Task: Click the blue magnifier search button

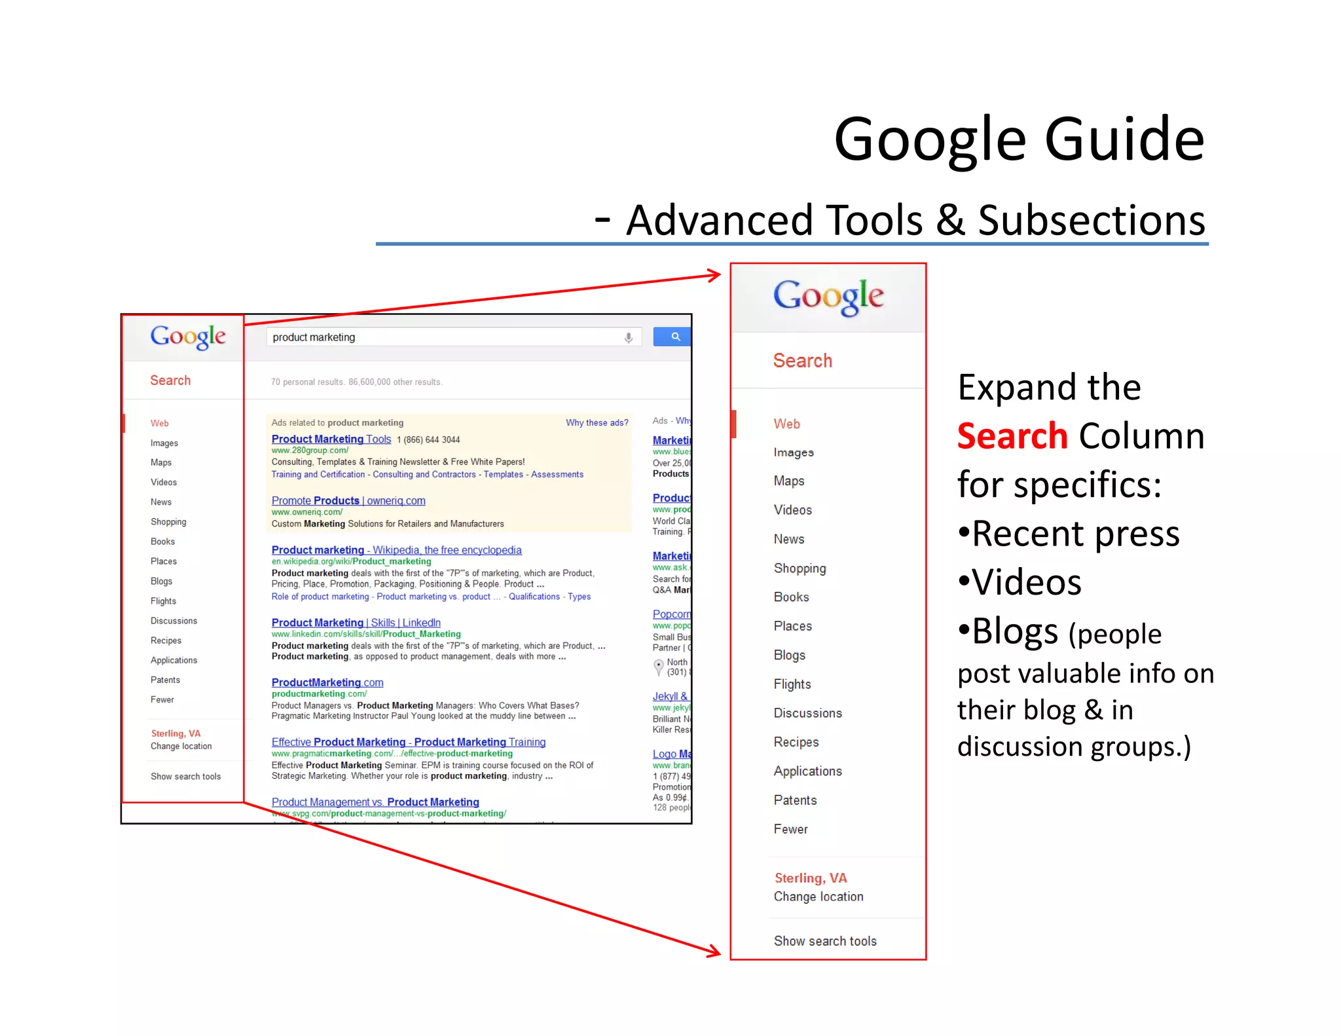Action: [672, 337]
